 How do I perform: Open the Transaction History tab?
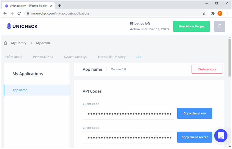[x=111, y=57]
